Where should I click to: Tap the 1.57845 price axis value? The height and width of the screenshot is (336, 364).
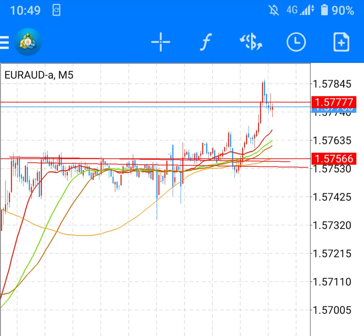[332, 84]
